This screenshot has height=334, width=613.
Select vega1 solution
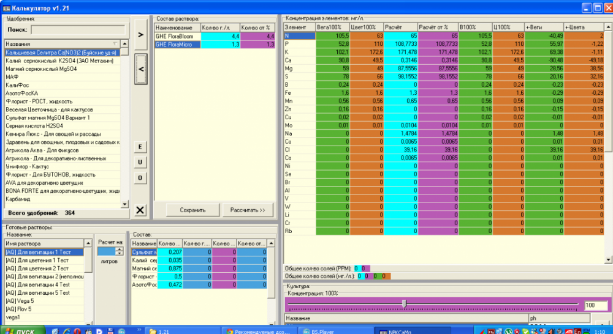point(44,317)
